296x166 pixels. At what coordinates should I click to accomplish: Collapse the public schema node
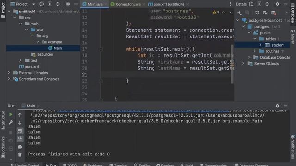[249, 33]
